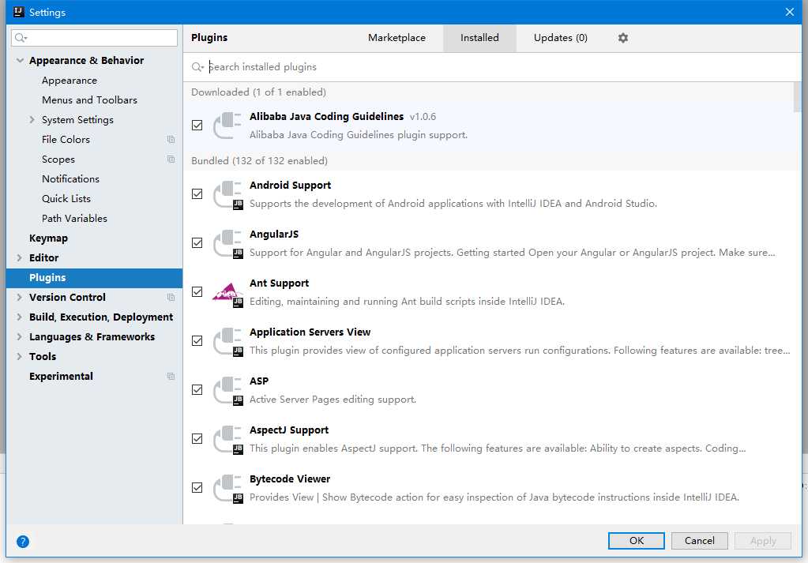Expand System Settings node
The image size is (808, 563).
[32, 120]
